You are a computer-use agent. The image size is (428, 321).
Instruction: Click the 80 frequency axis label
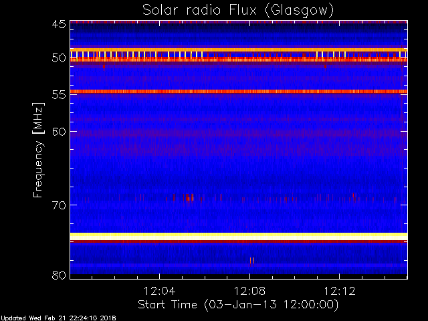click(59, 275)
